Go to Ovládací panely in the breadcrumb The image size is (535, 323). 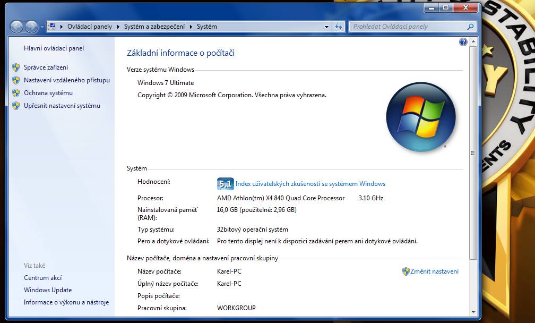[x=90, y=27]
